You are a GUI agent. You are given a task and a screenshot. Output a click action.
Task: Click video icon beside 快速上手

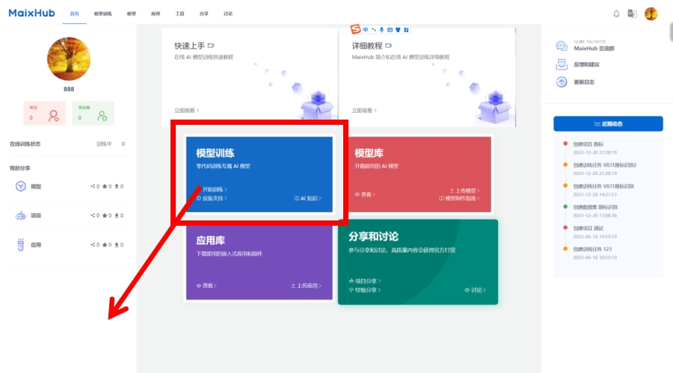click(211, 46)
